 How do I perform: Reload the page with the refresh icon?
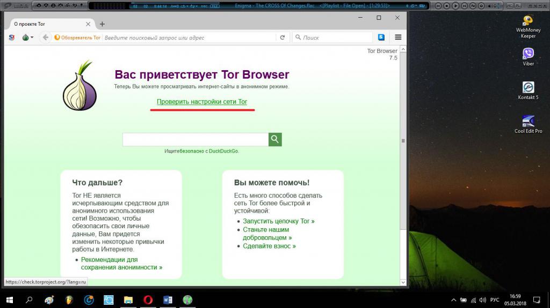pos(283,37)
